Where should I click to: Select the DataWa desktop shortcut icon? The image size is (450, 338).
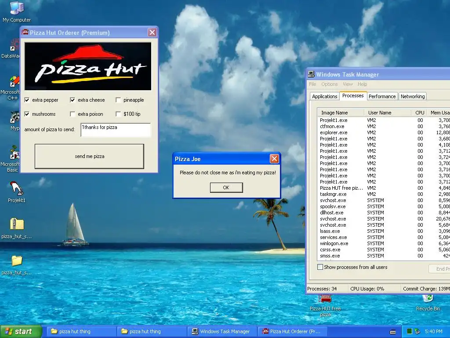pyautogui.click(x=11, y=49)
